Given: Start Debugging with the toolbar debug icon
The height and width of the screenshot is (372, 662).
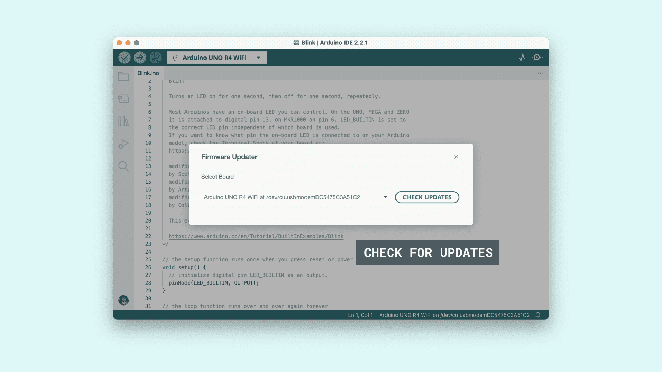Looking at the screenshot, I should click(156, 58).
